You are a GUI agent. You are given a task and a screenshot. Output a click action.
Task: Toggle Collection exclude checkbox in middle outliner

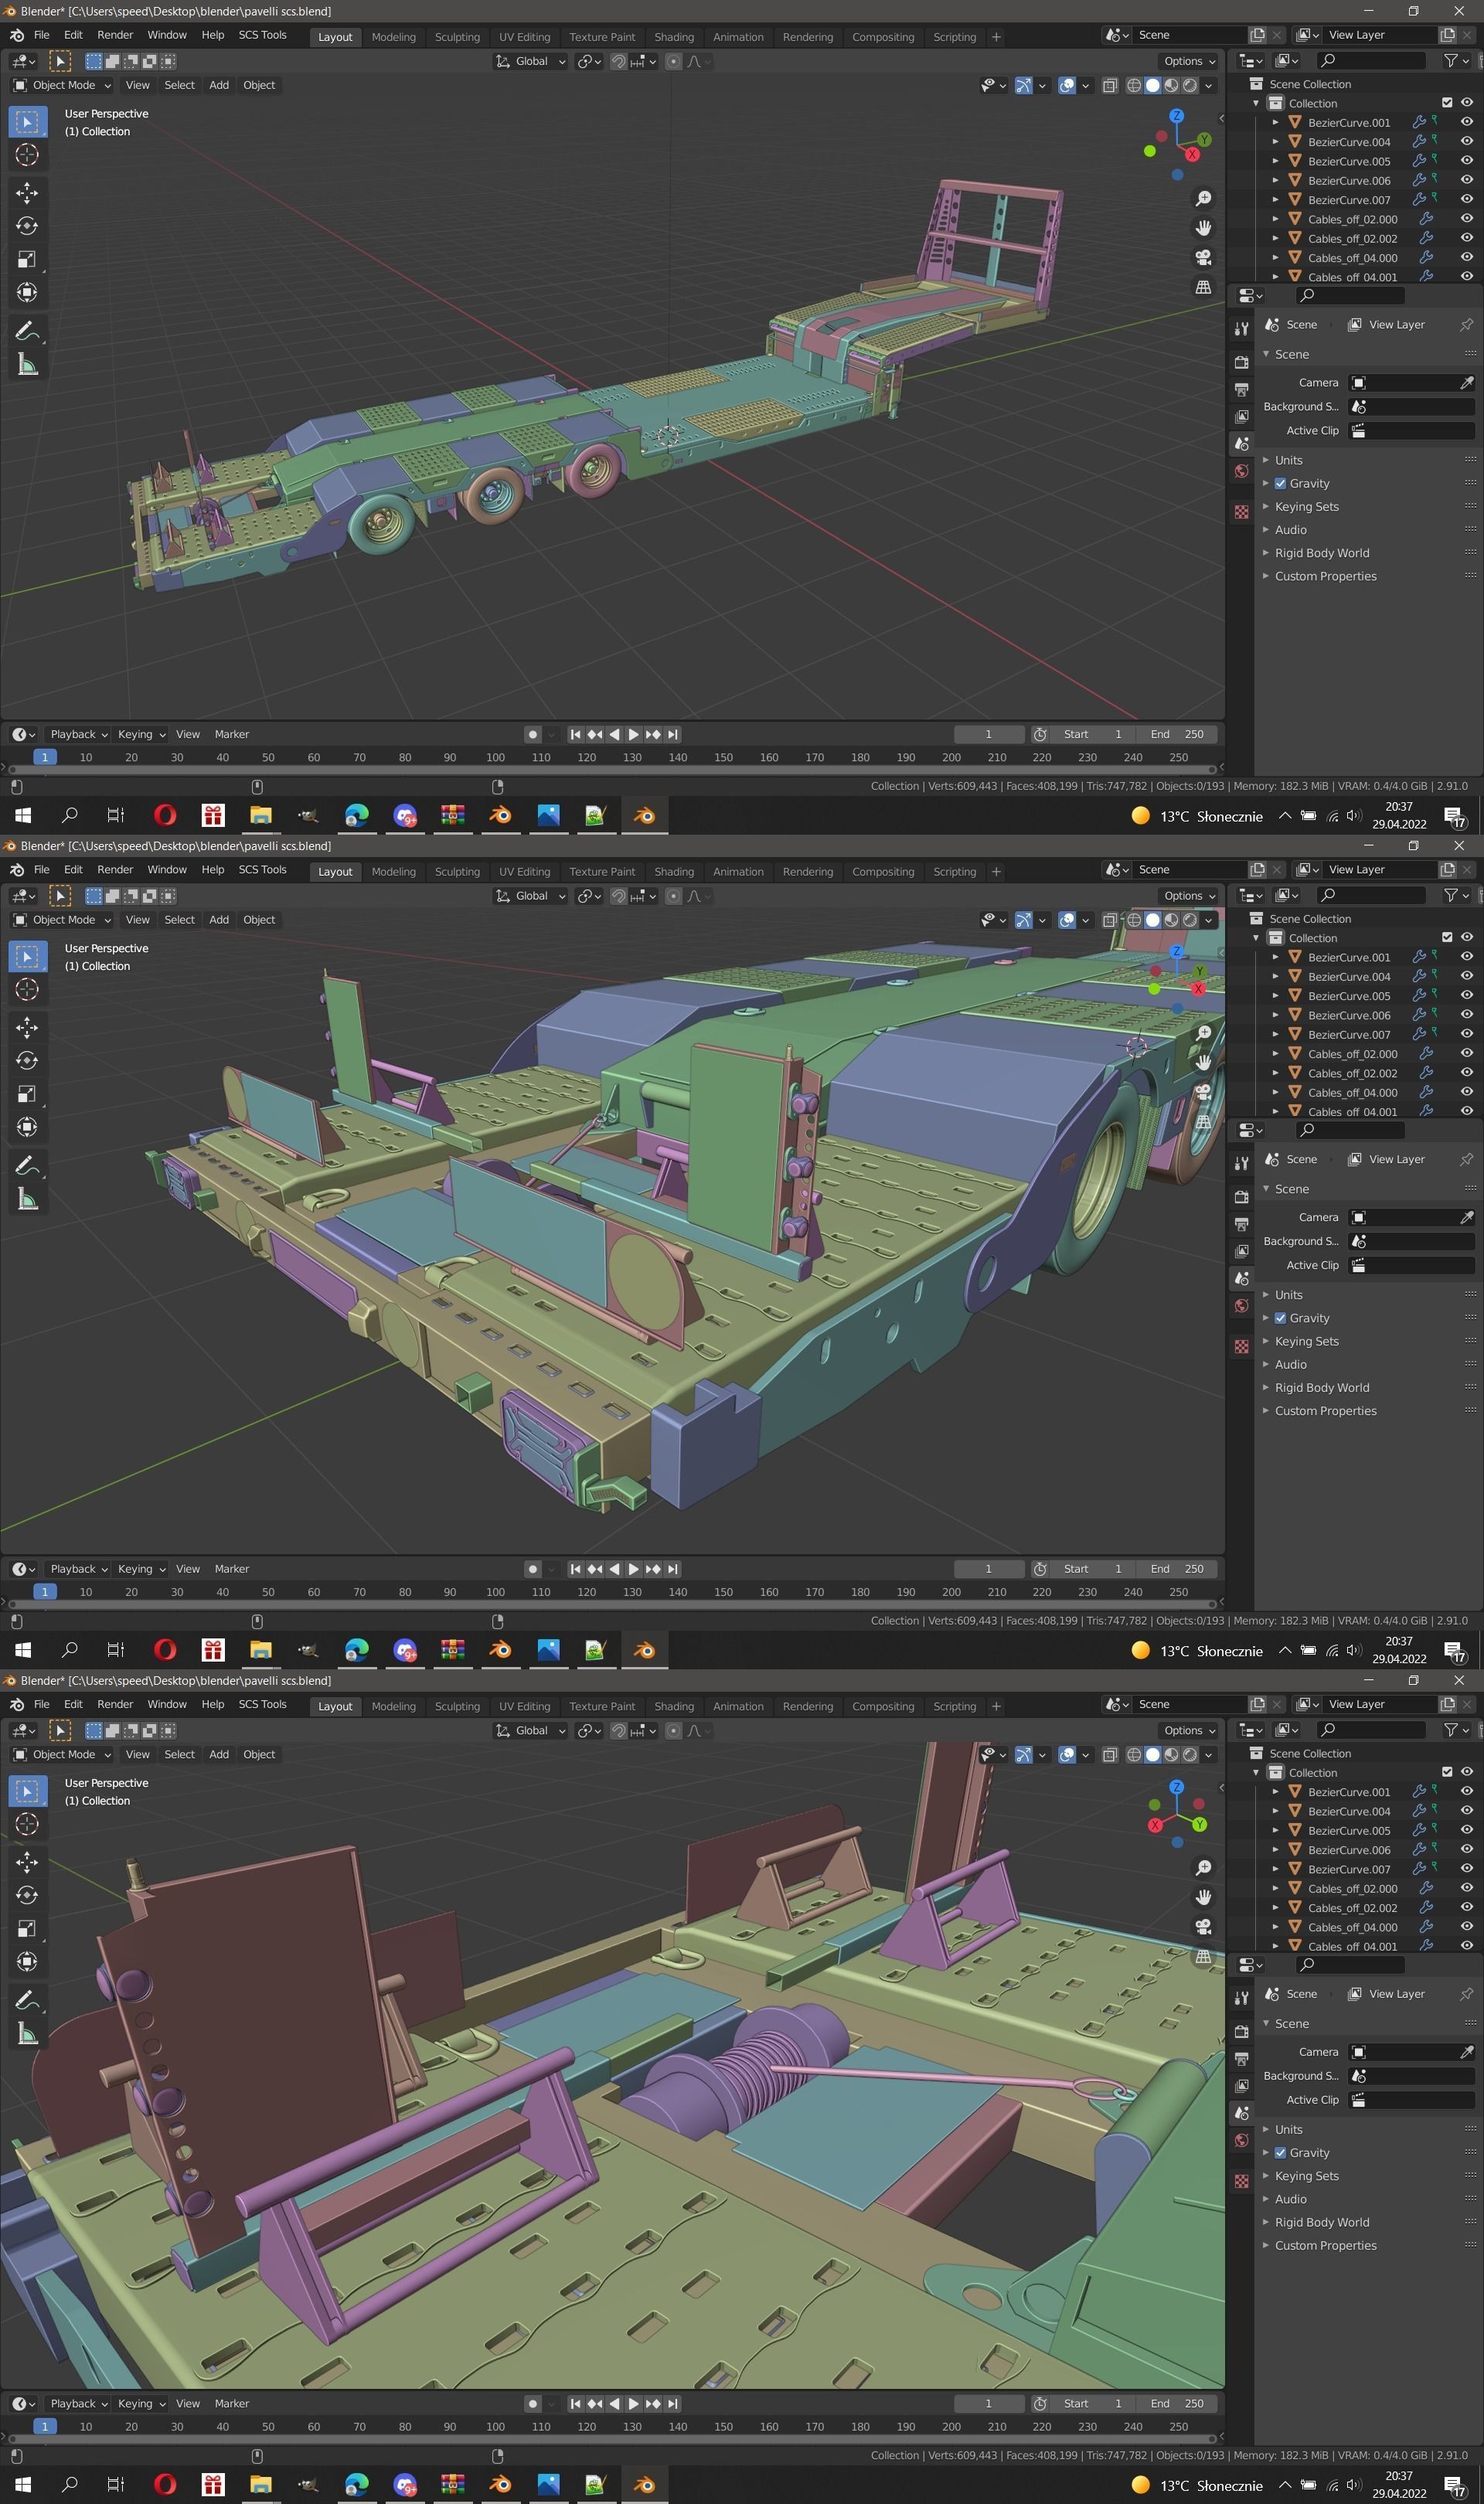click(x=1446, y=937)
